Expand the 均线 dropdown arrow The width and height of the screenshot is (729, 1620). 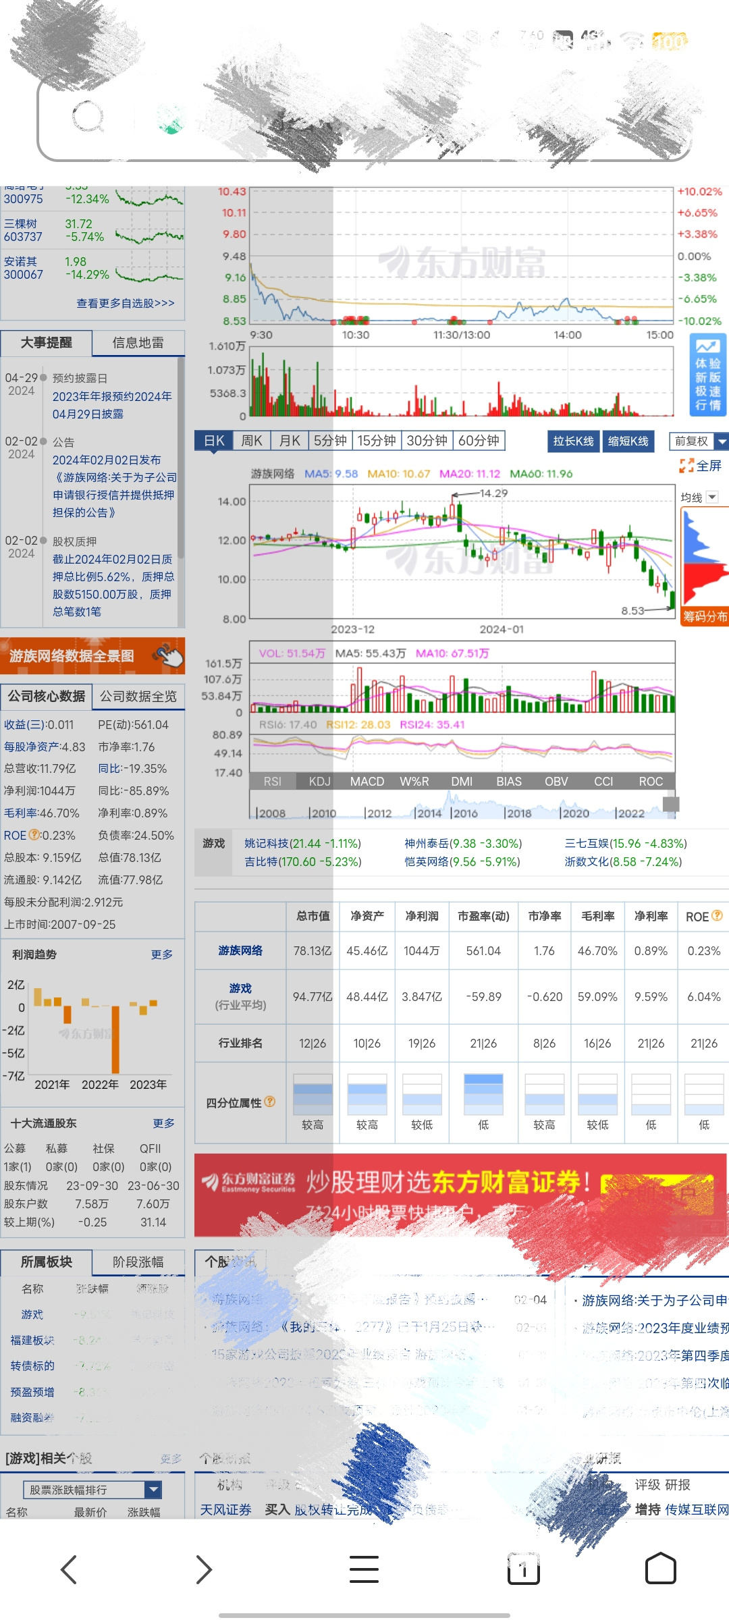pos(711,497)
